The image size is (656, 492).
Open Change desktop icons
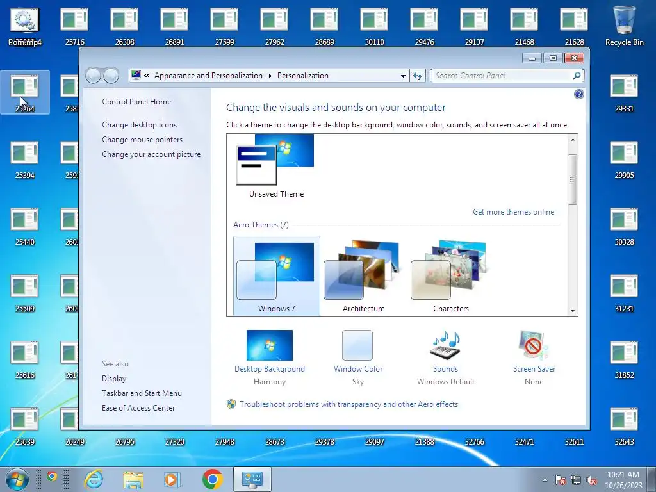click(139, 125)
